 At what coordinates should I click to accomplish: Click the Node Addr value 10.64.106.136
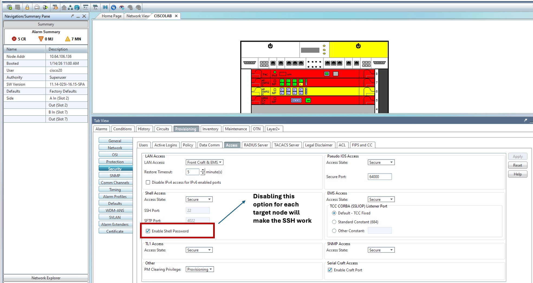(x=61, y=56)
